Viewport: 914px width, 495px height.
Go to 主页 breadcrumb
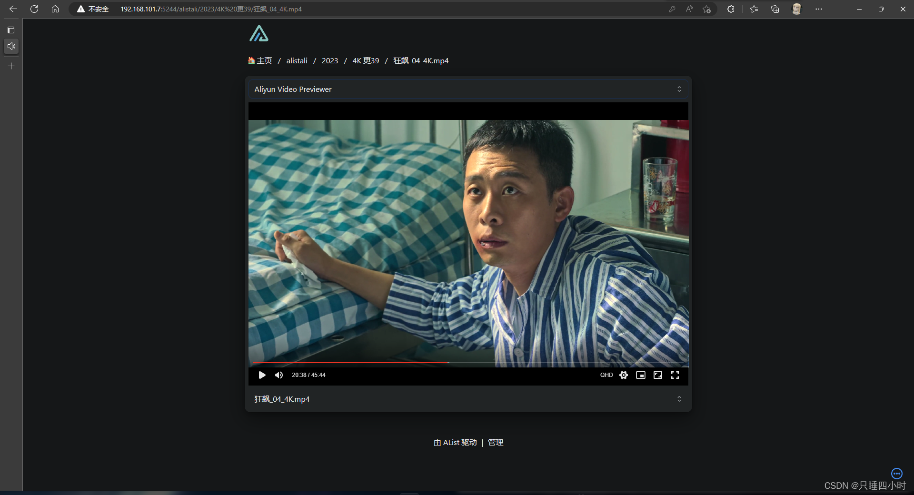[x=260, y=60]
